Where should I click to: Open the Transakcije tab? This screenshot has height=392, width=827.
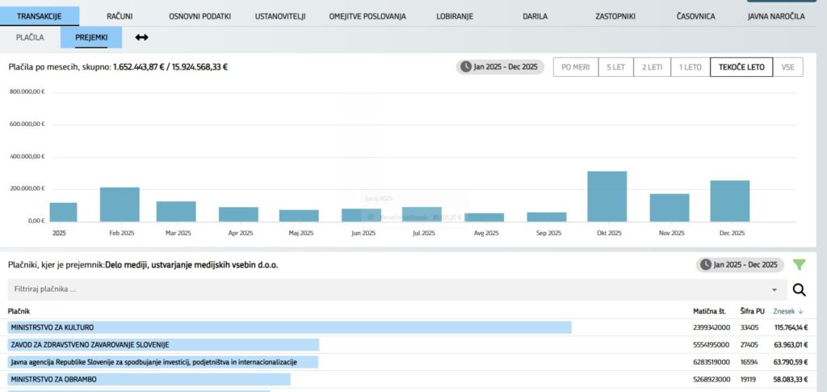coord(40,16)
